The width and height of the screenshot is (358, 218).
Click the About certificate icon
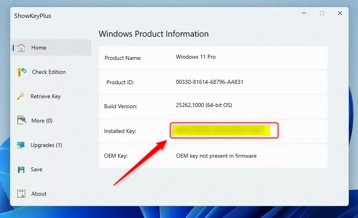[21, 194]
